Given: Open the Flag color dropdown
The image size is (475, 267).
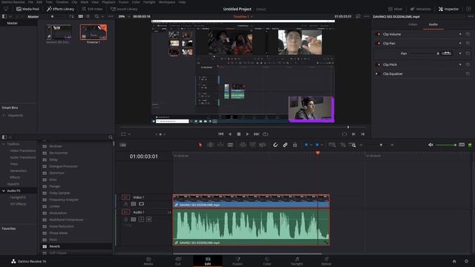Looking at the screenshot, I should coord(311,145).
